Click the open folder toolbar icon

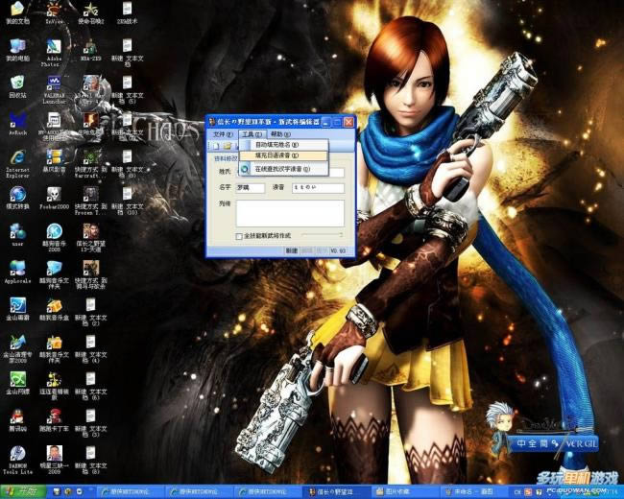pyautogui.click(x=227, y=145)
